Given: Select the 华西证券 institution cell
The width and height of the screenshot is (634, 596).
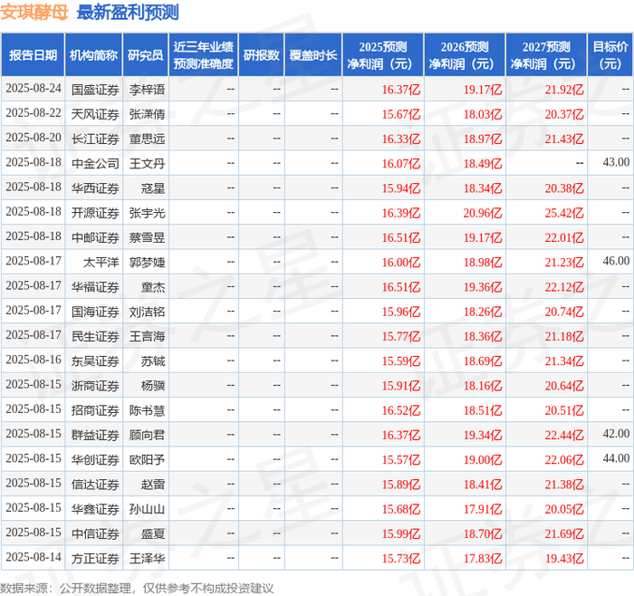Looking at the screenshot, I should pos(95,188).
